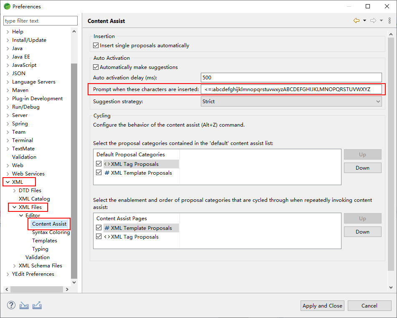The image size is (397, 318).
Task: Click the tree scroll up arrow
Action: tap(74, 31)
